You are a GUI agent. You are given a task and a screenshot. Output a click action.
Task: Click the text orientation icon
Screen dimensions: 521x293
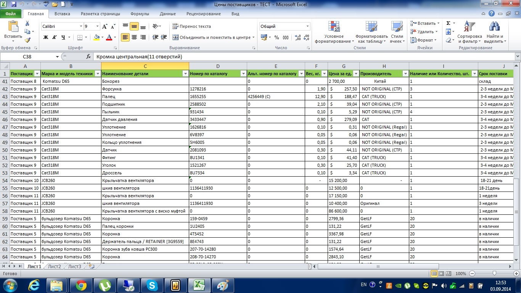pos(155,26)
